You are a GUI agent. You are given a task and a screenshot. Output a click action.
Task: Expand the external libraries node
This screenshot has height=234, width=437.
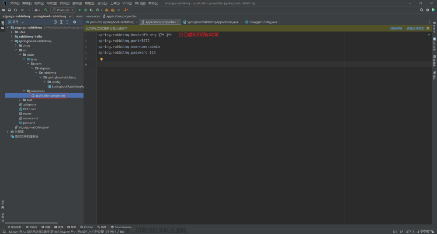click(7, 132)
